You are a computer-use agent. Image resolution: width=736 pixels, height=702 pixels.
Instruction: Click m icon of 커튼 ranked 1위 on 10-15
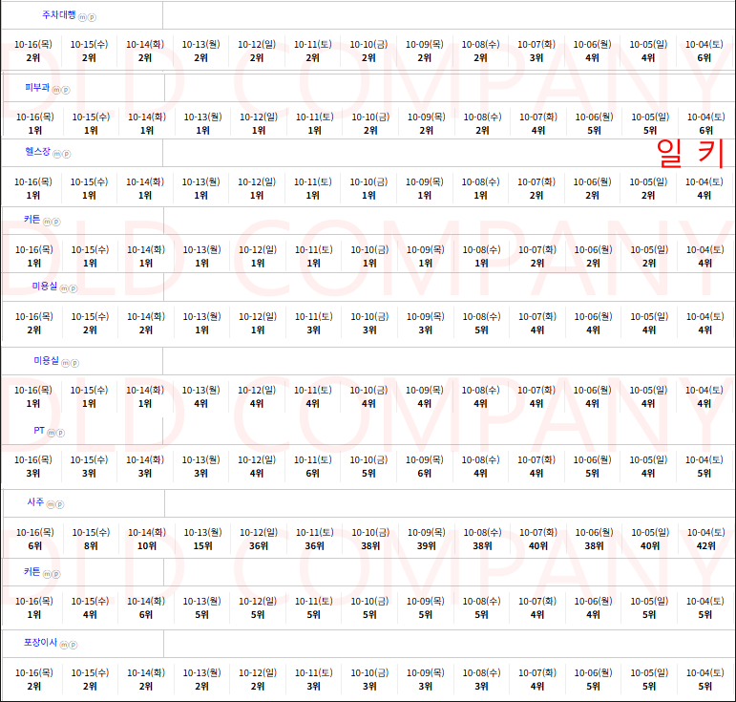(47, 222)
